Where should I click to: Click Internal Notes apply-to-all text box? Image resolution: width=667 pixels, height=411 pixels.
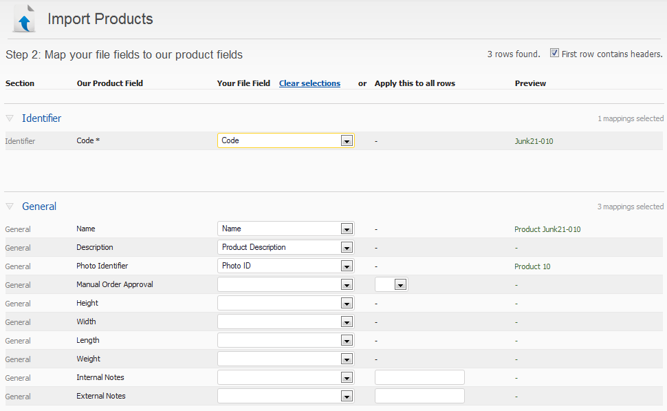pos(419,377)
